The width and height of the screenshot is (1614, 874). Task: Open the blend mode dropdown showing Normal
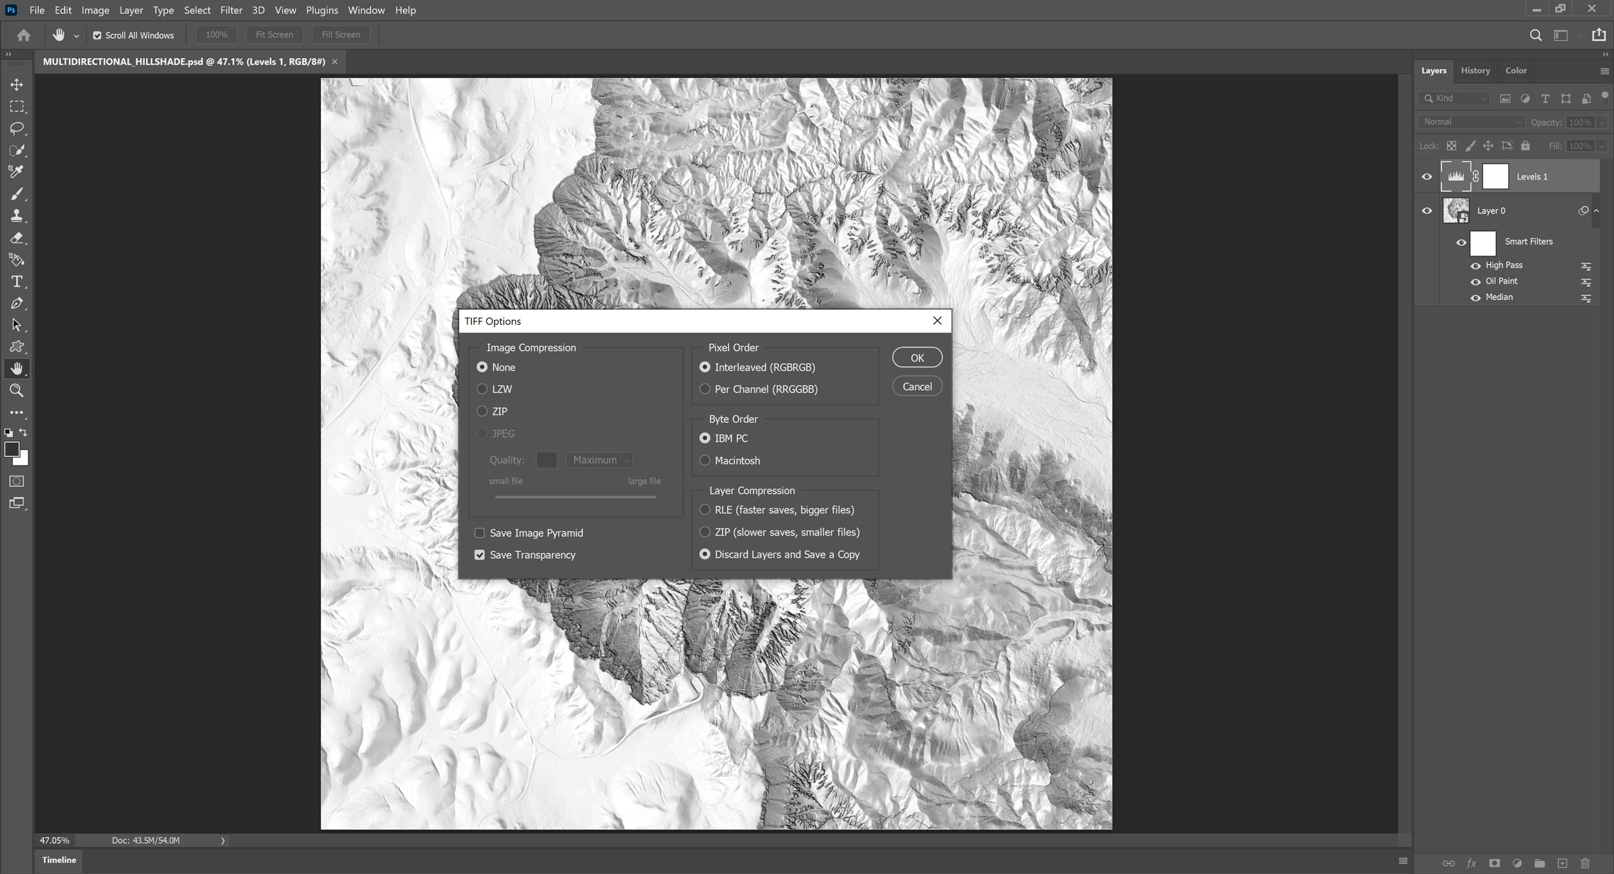(1471, 121)
